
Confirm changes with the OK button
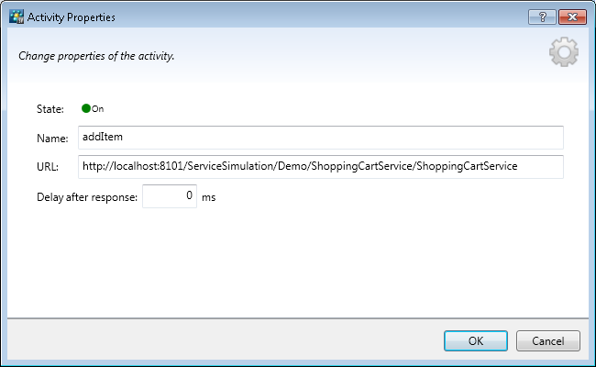[x=475, y=340]
